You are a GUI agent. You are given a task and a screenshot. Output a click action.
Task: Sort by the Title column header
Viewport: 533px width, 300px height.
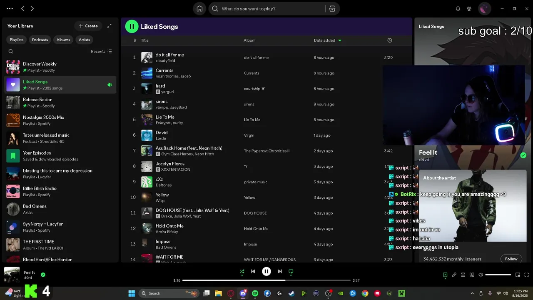144,40
